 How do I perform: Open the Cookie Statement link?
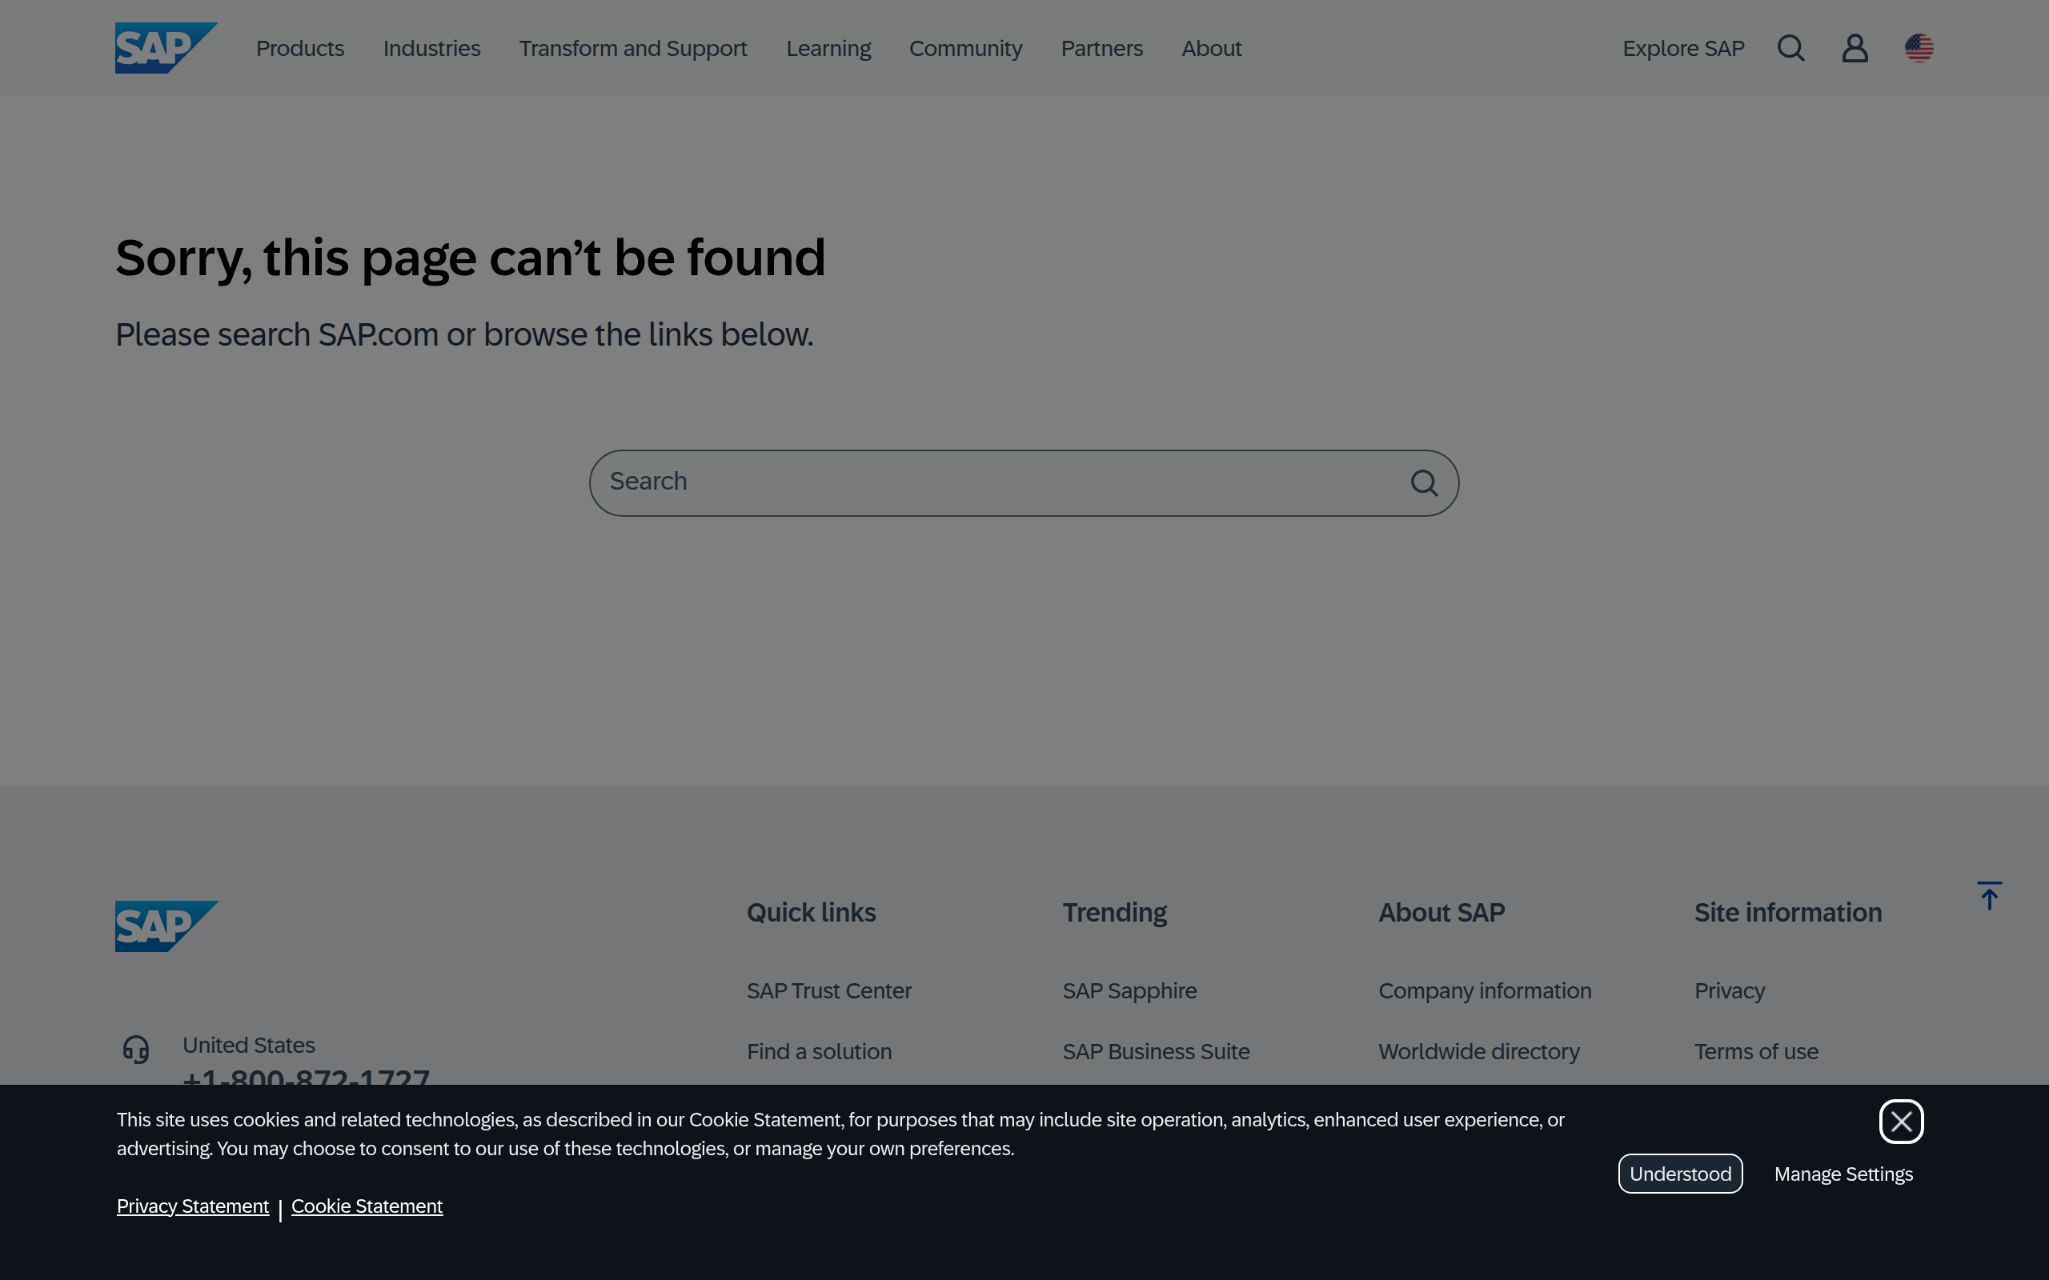[x=367, y=1206]
